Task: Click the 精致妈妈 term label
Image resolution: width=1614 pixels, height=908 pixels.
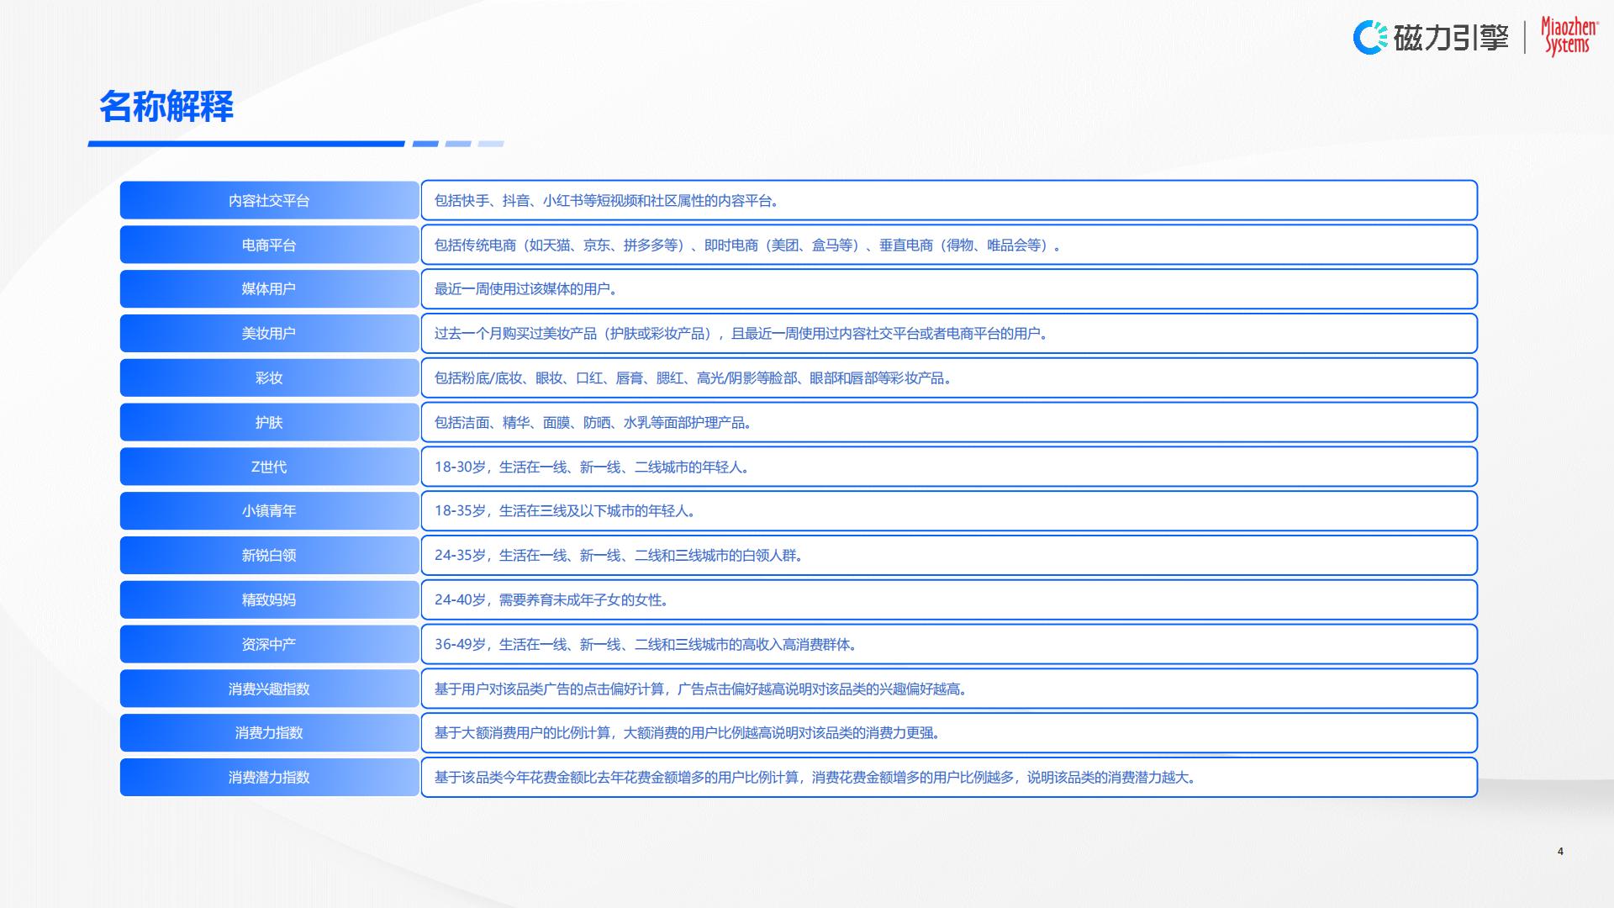Action: point(269,600)
